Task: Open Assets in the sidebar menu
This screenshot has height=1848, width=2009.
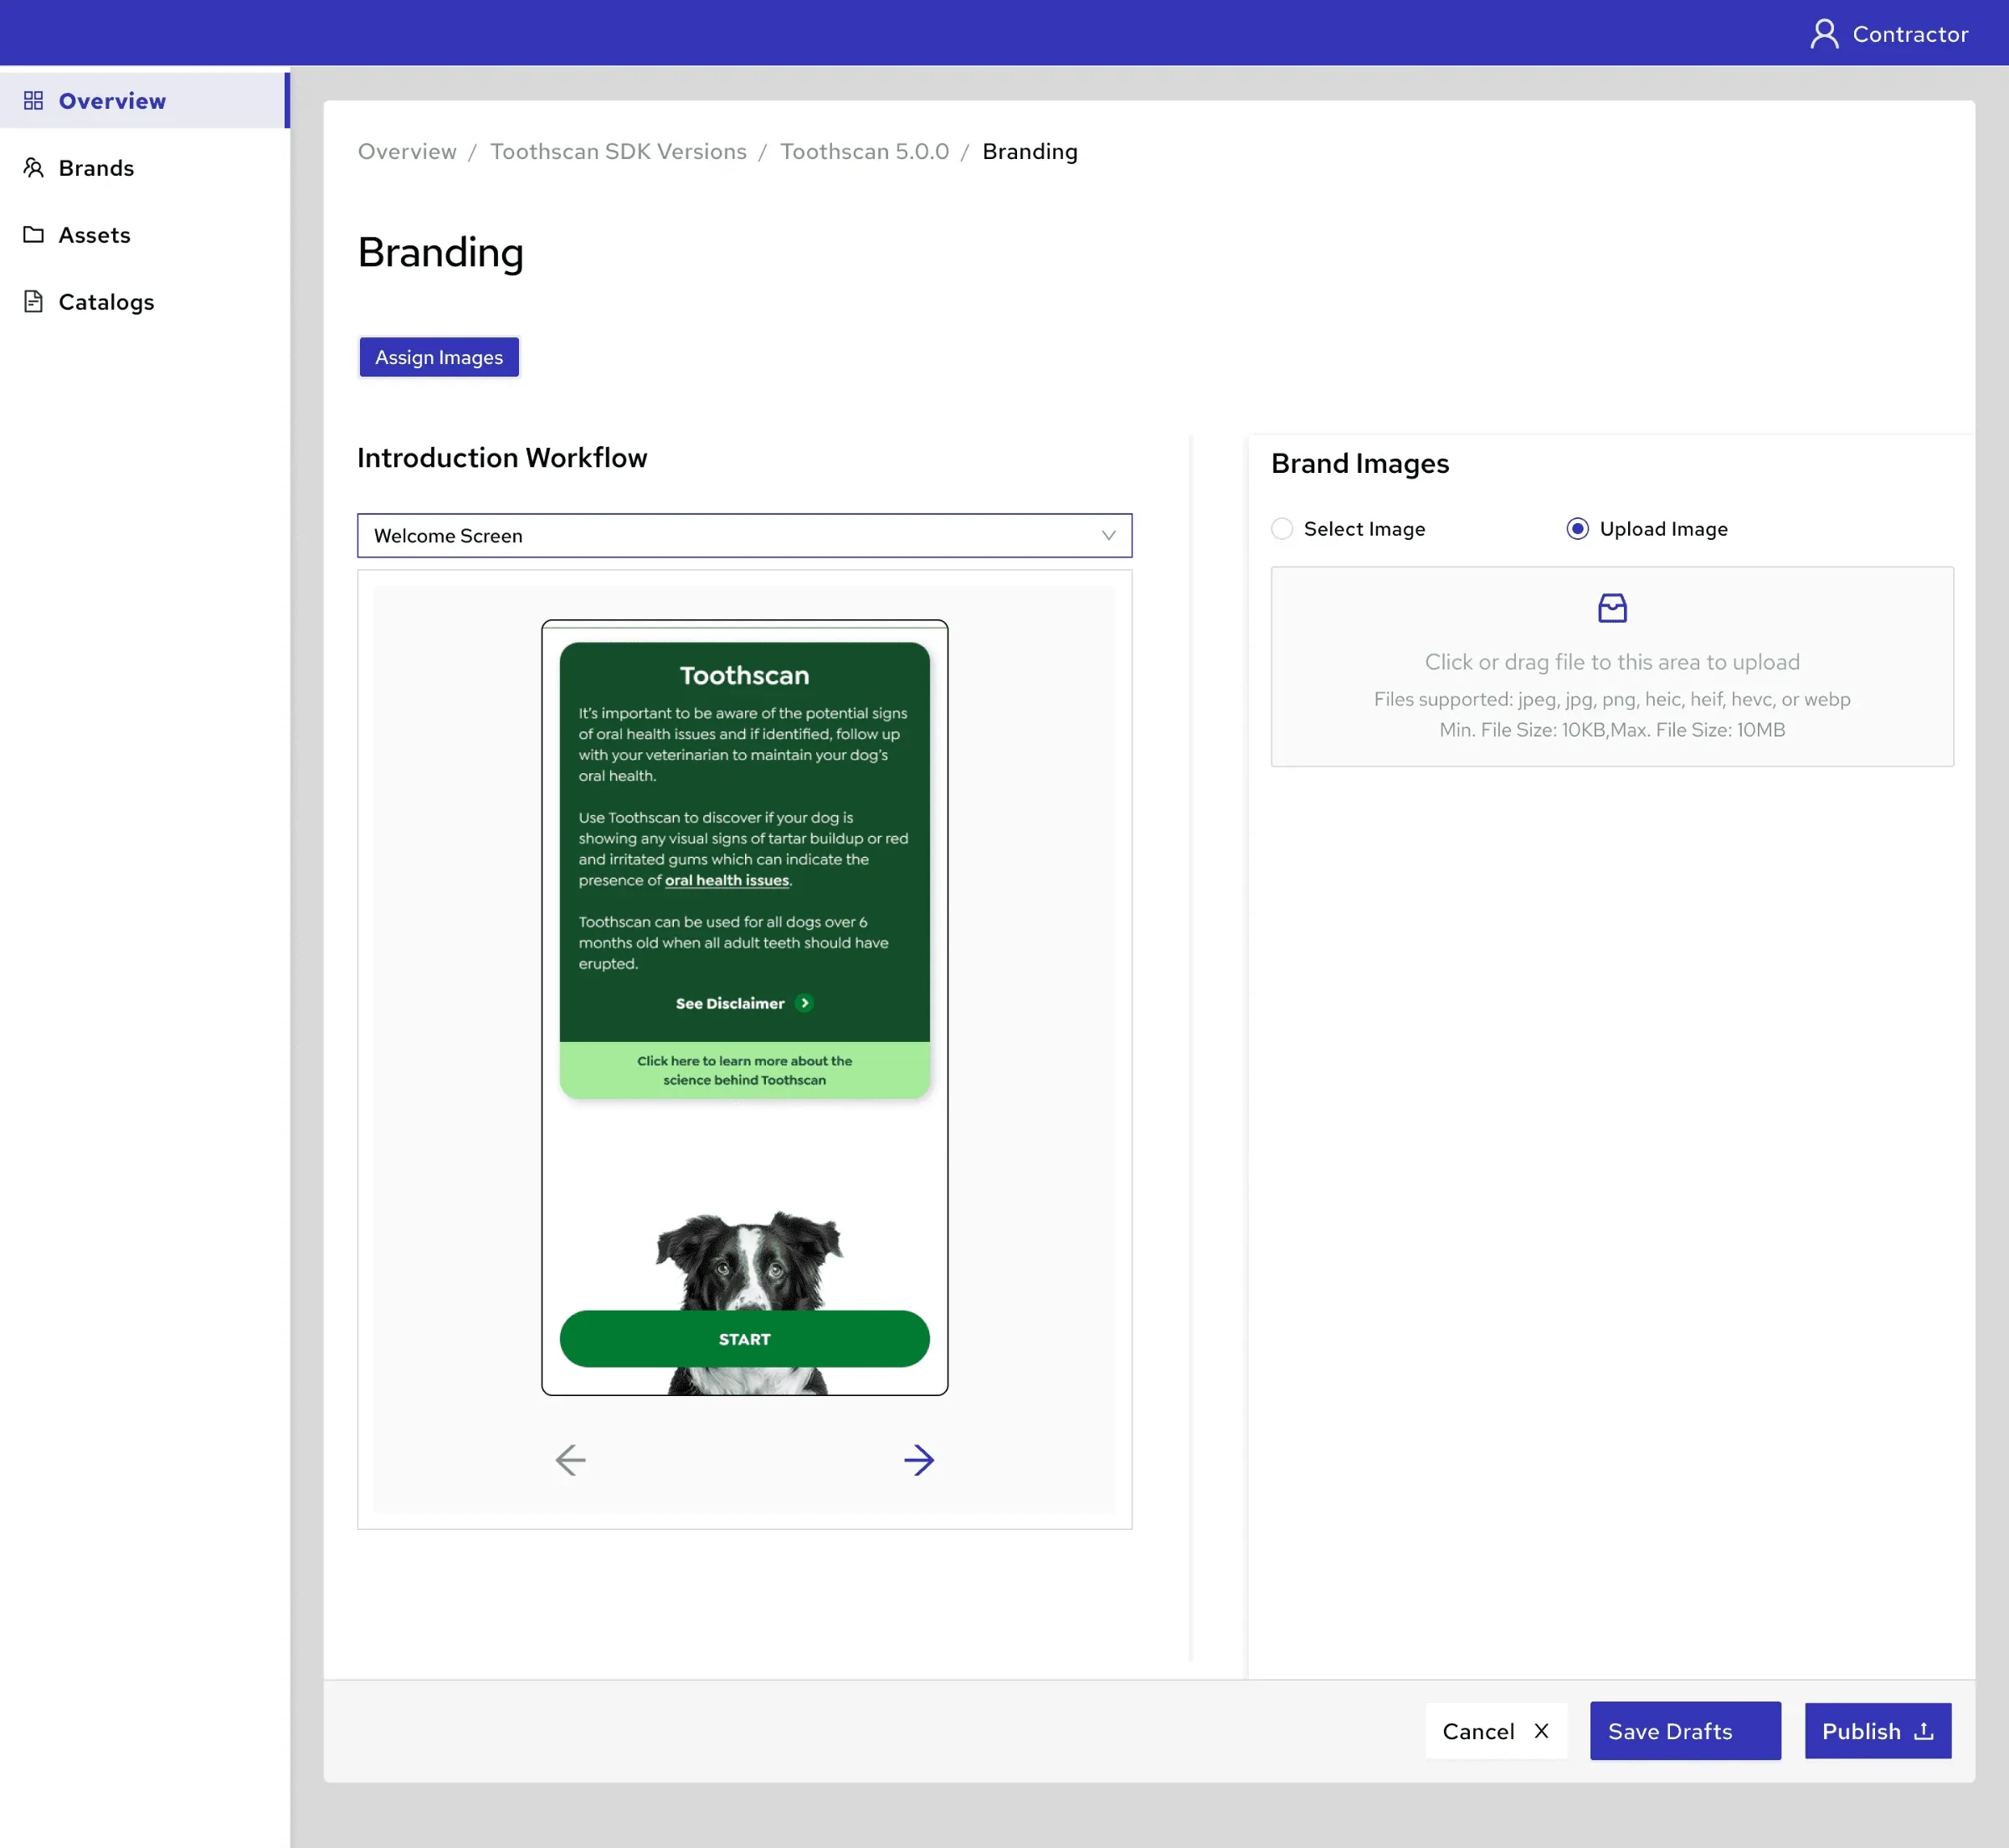Action: click(145, 235)
